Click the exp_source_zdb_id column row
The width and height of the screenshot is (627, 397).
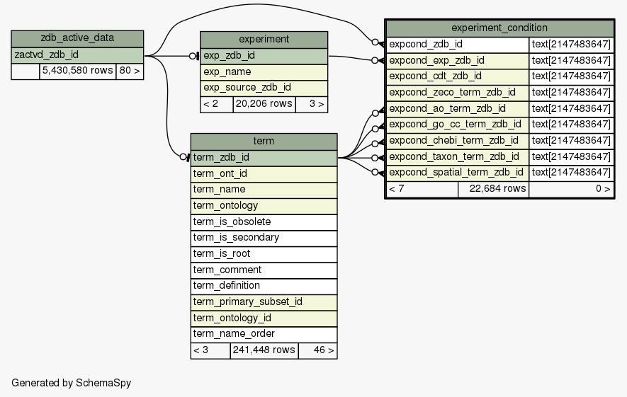tap(264, 88)
